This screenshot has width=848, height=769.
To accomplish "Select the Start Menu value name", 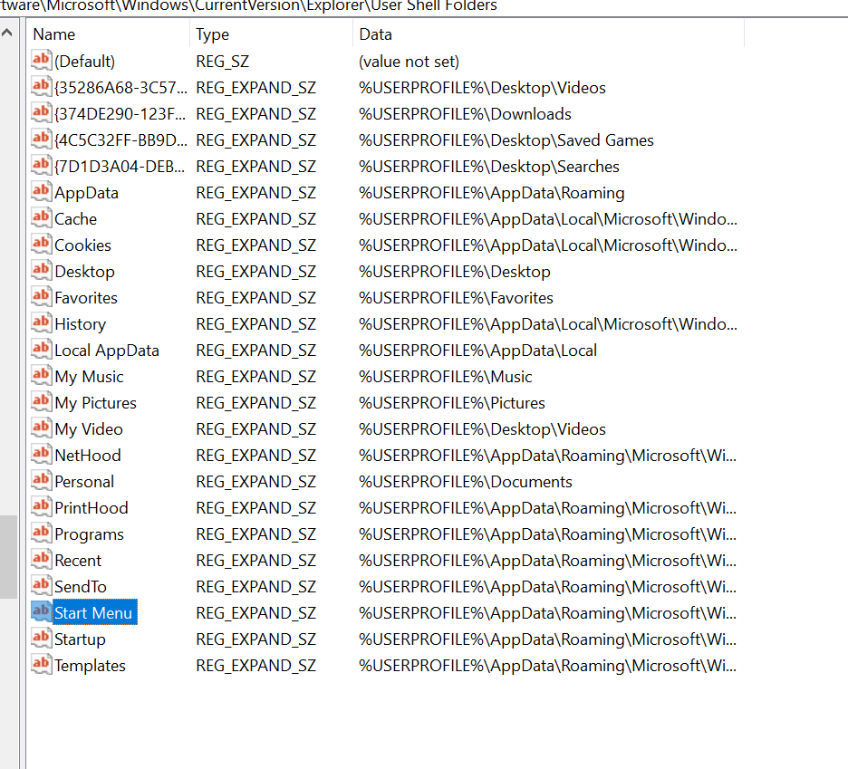I will 93,612.
